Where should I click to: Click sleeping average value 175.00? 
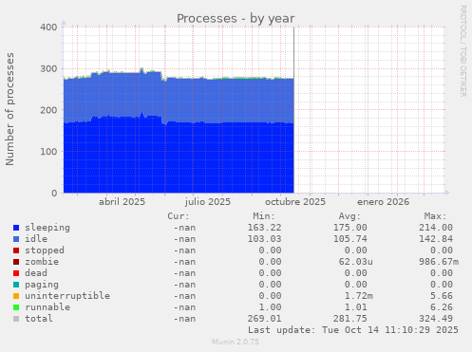click(x=350, y=228)
